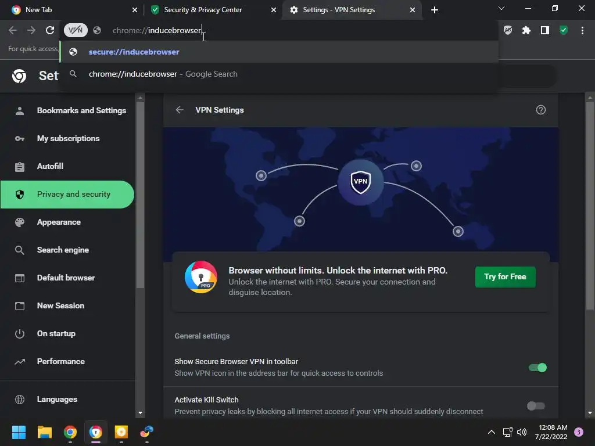Open Avast Secure Browser taskbar icon
Screen dimensions: 595x446
pyautogui.click(x=96, y=432)
